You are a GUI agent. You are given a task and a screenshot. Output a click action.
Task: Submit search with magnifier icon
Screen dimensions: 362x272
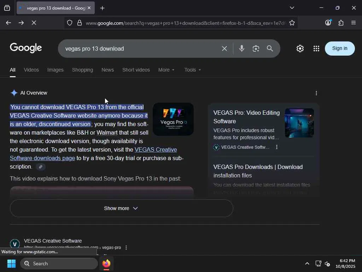pyautogui.click(x=270, y=48)
